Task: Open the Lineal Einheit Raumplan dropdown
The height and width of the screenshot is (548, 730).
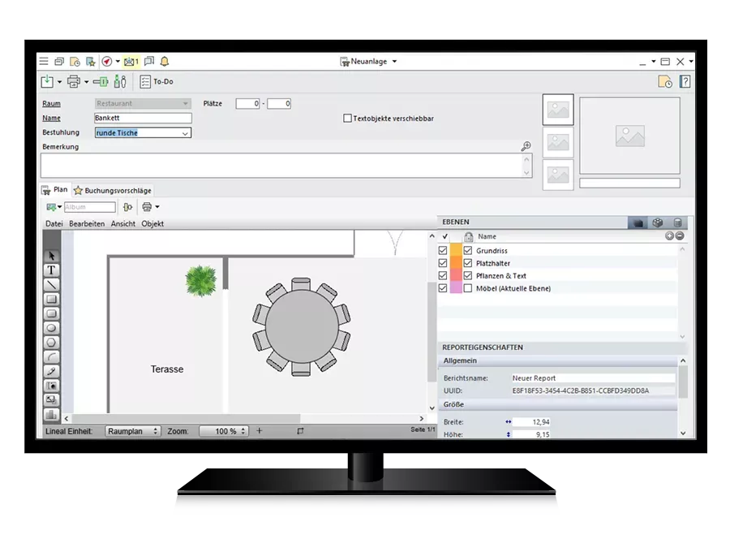Action: pyautogui.click(x=133, y=431)
